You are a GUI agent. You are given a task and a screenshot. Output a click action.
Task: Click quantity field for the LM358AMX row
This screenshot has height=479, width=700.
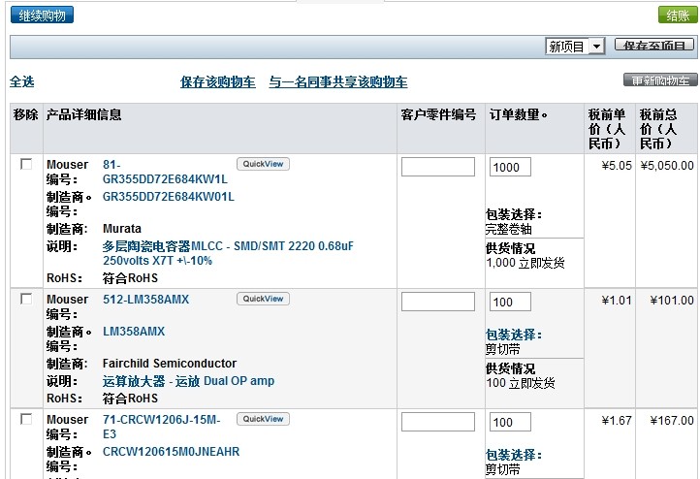point(510,302)
